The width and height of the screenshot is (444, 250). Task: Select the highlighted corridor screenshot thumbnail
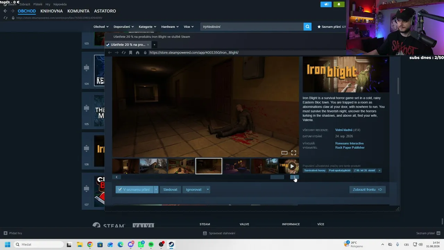coord(209,166)
